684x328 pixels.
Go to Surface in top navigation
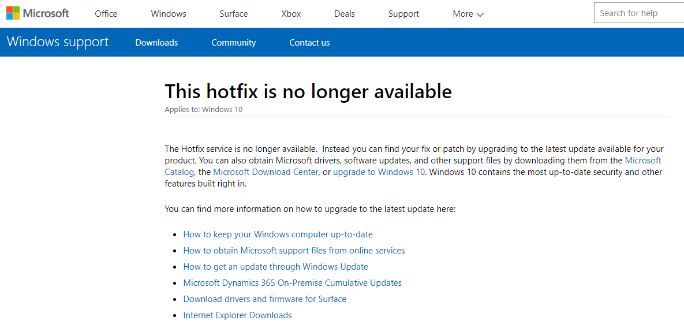click(233, 13)
